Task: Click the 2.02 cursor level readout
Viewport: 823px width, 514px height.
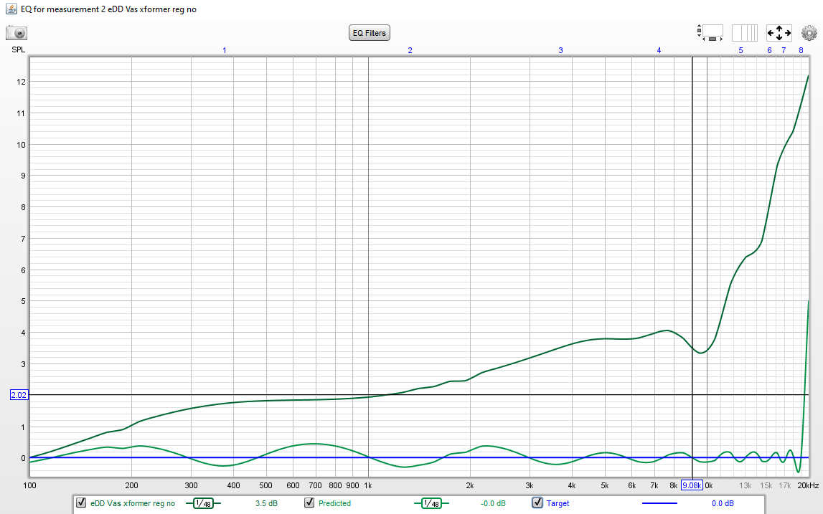Action: click(19, 395)
